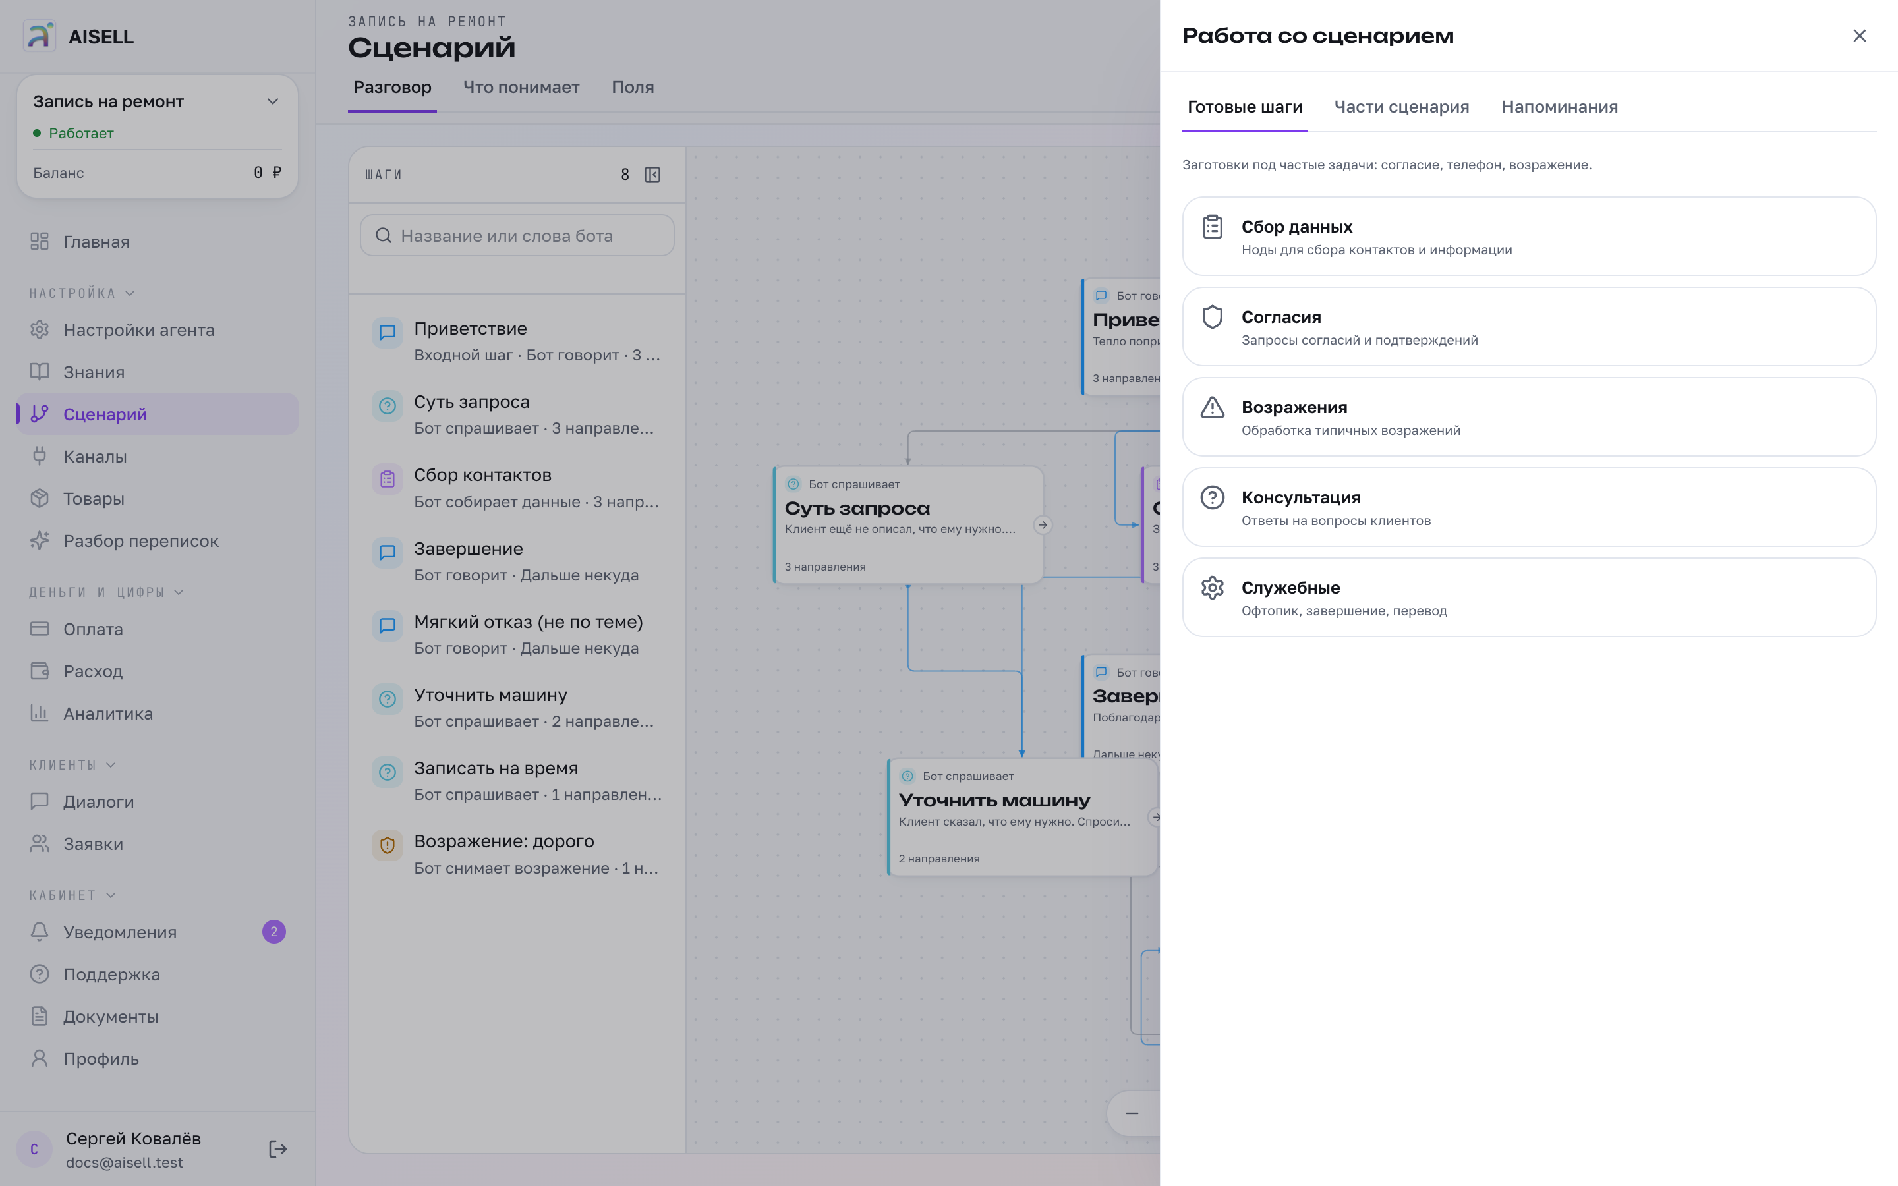Click the arrow handle on Суть запроса node
The image size is (1898, 1186).
(x=1043, y=524)
